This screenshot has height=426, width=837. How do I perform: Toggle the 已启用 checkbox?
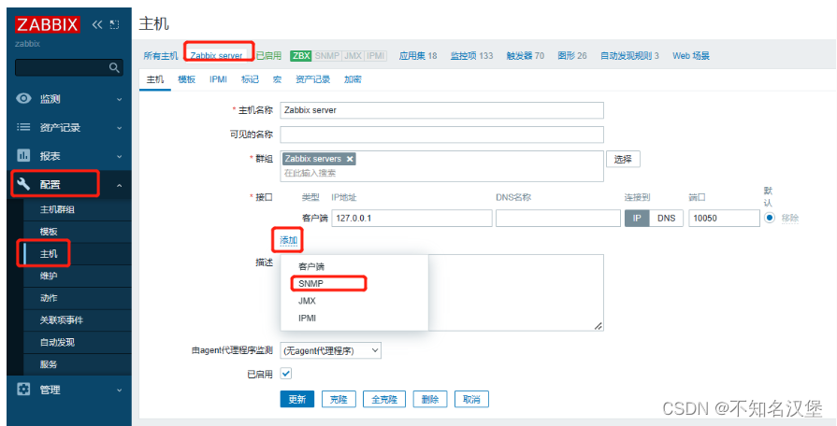(x=286, y=373)
